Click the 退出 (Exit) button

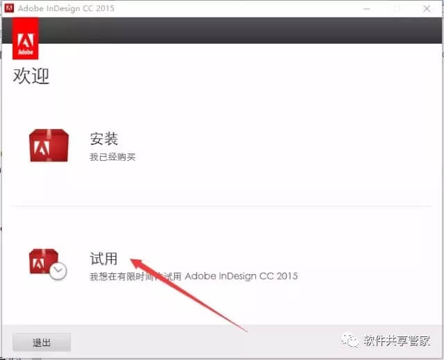[42, 343]
